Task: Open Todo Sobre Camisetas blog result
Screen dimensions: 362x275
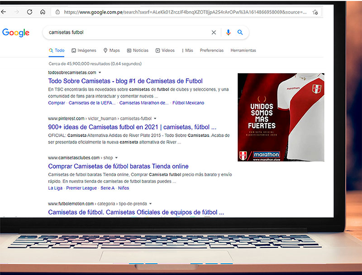Action: [125, 81]
